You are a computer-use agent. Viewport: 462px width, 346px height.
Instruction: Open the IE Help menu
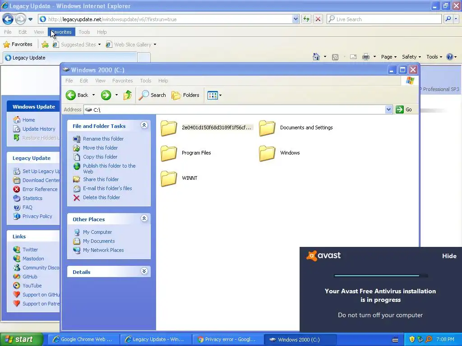coord(102,32)
